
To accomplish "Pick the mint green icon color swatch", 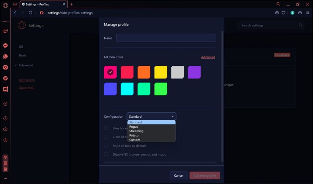I will [x=144, y=89].
